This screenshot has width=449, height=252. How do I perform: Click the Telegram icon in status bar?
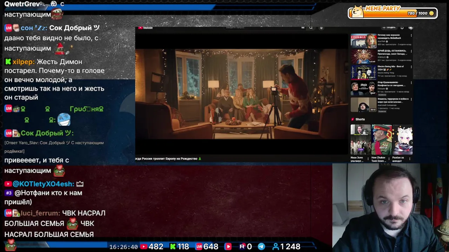click(261, 247)
